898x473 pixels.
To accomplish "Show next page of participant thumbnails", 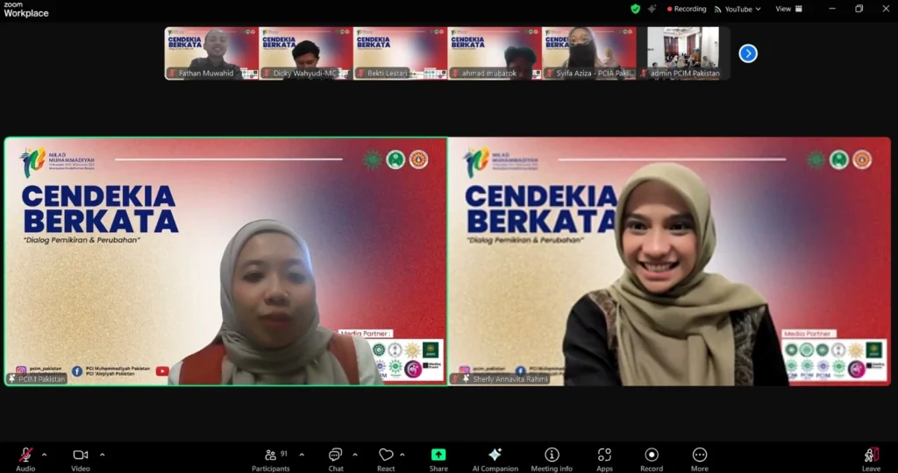I will point(748,53).
